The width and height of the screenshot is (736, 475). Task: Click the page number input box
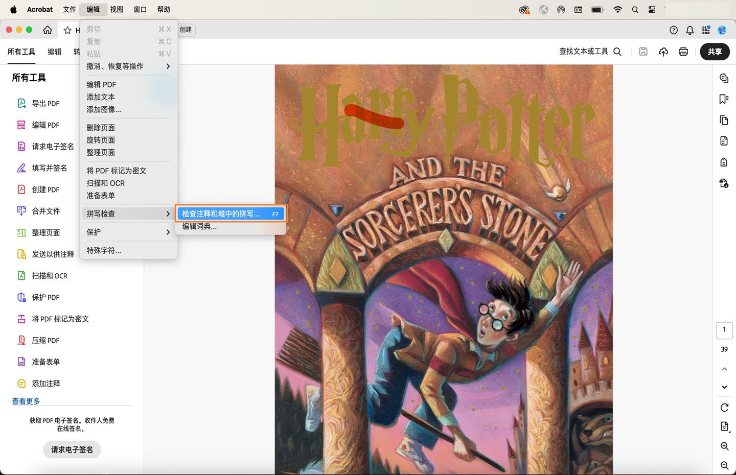click(x=724, y=330)
